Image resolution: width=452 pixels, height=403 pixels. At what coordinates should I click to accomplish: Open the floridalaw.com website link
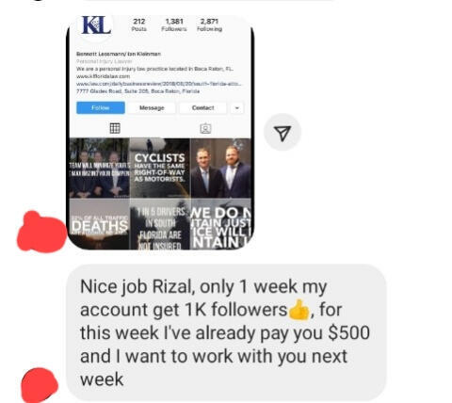pyautogui.click(x=103, y=76)
